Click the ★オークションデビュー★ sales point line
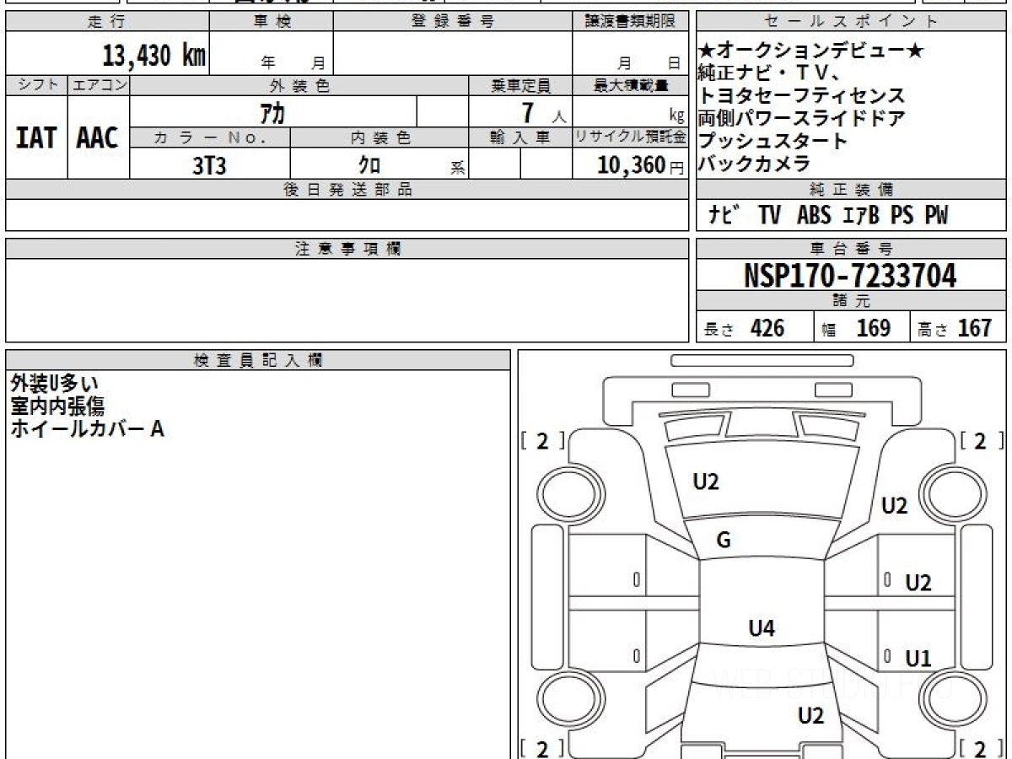Screen dimensions: 1012x759 pyautogui.click(x=810, y=51)
